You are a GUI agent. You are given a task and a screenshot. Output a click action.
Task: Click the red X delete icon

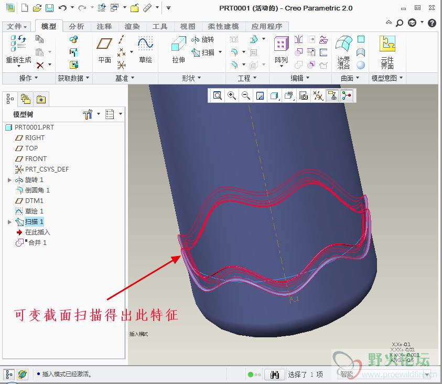tap(40, 66)
